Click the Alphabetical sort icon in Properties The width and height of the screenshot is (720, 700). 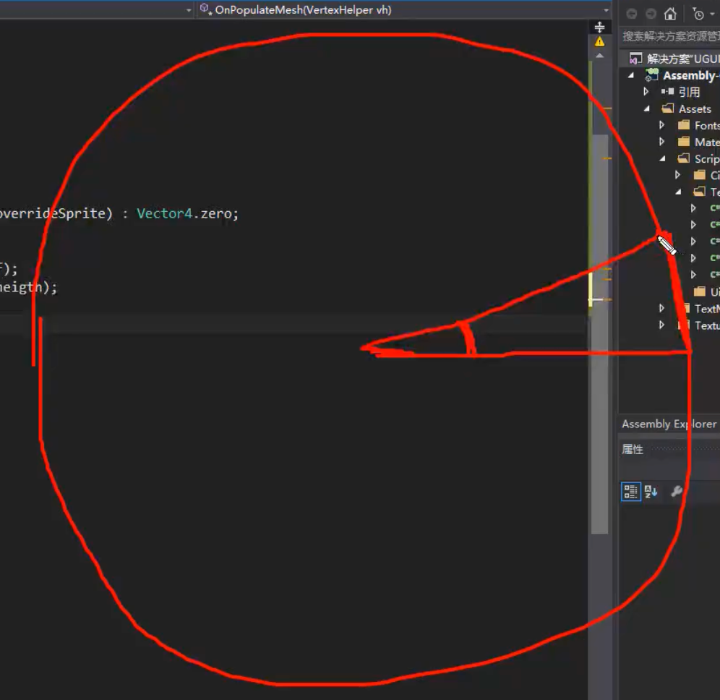(x=651, y=492)
